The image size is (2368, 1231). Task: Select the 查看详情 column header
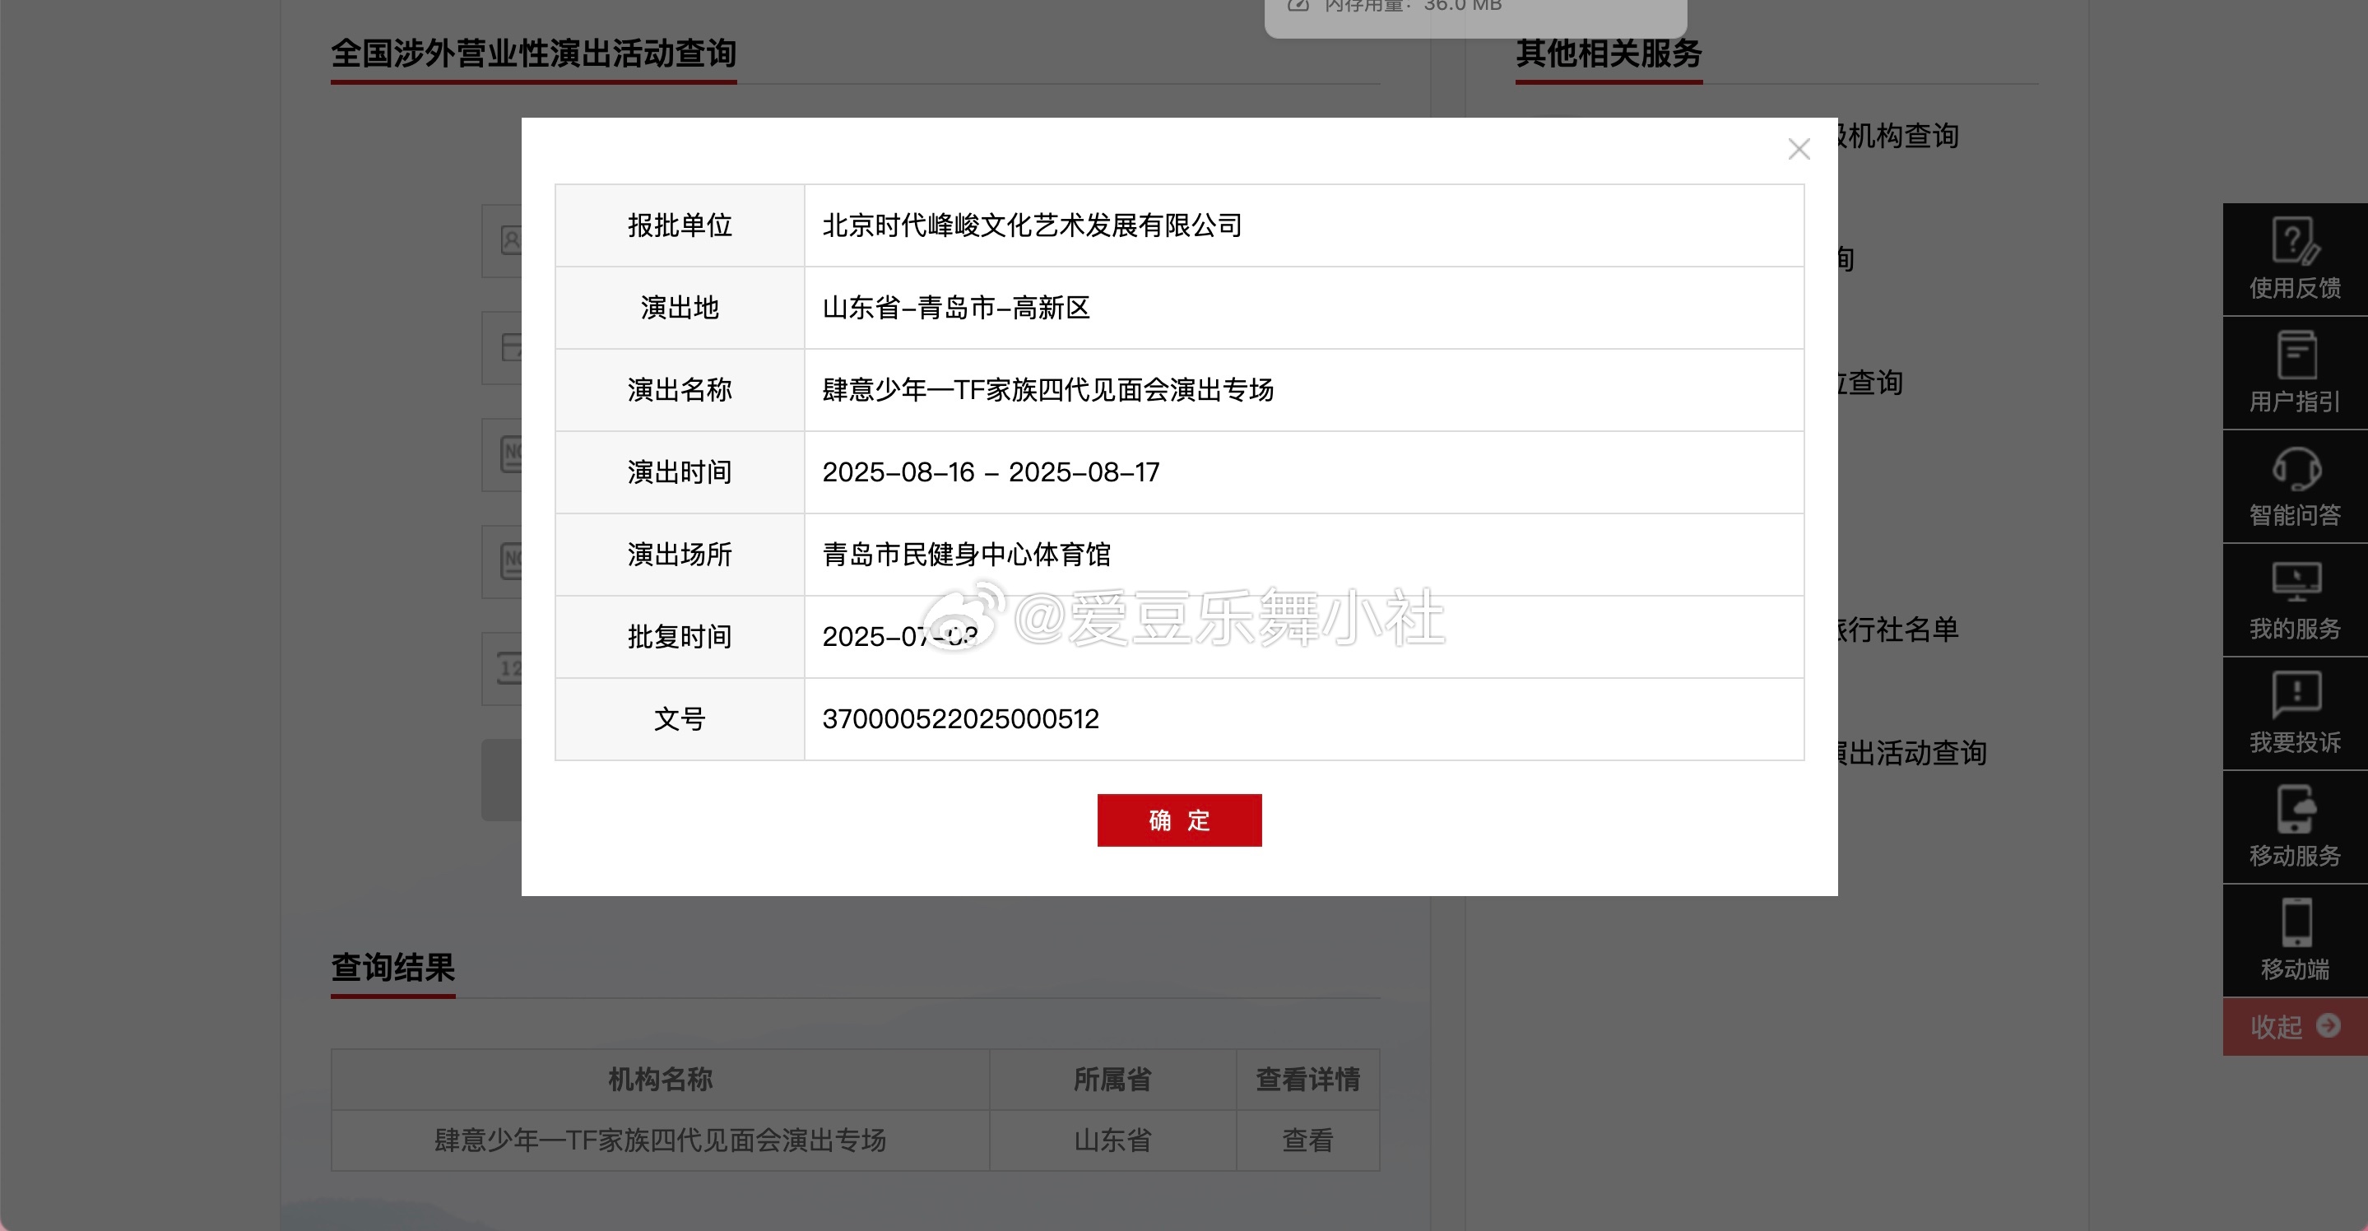coord(1307,1080)
